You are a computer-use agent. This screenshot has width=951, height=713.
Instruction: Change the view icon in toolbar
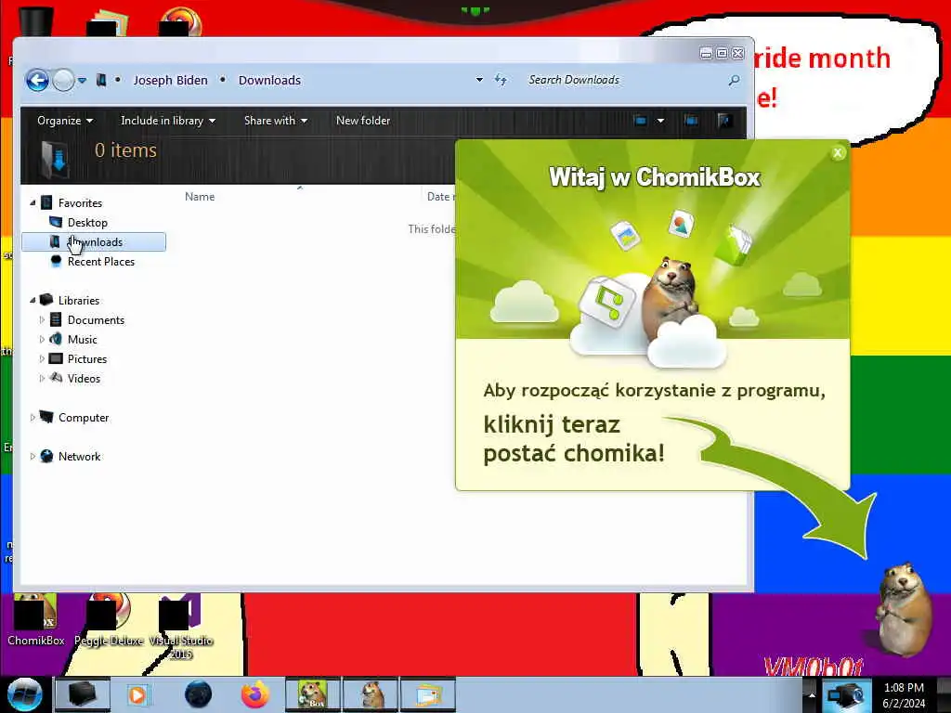click(x=641, y=120)
